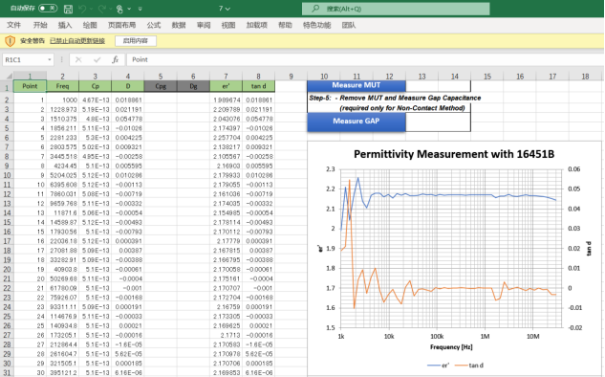
Task: Click the Freq cell 1228.973
Action: [x=62, y=109]
